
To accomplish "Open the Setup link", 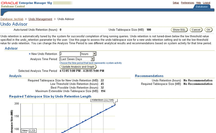I will (176, 3).
